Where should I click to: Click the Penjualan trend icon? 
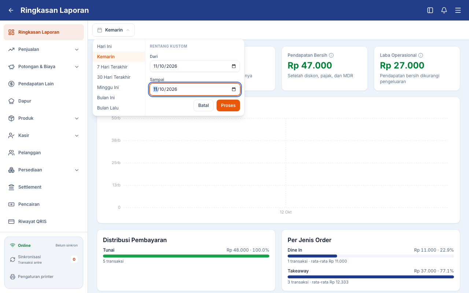11,49
